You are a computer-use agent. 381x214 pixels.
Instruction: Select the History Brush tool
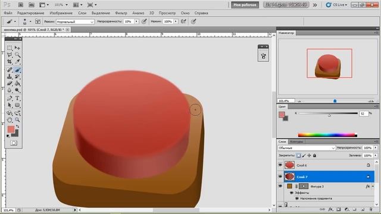17,77
